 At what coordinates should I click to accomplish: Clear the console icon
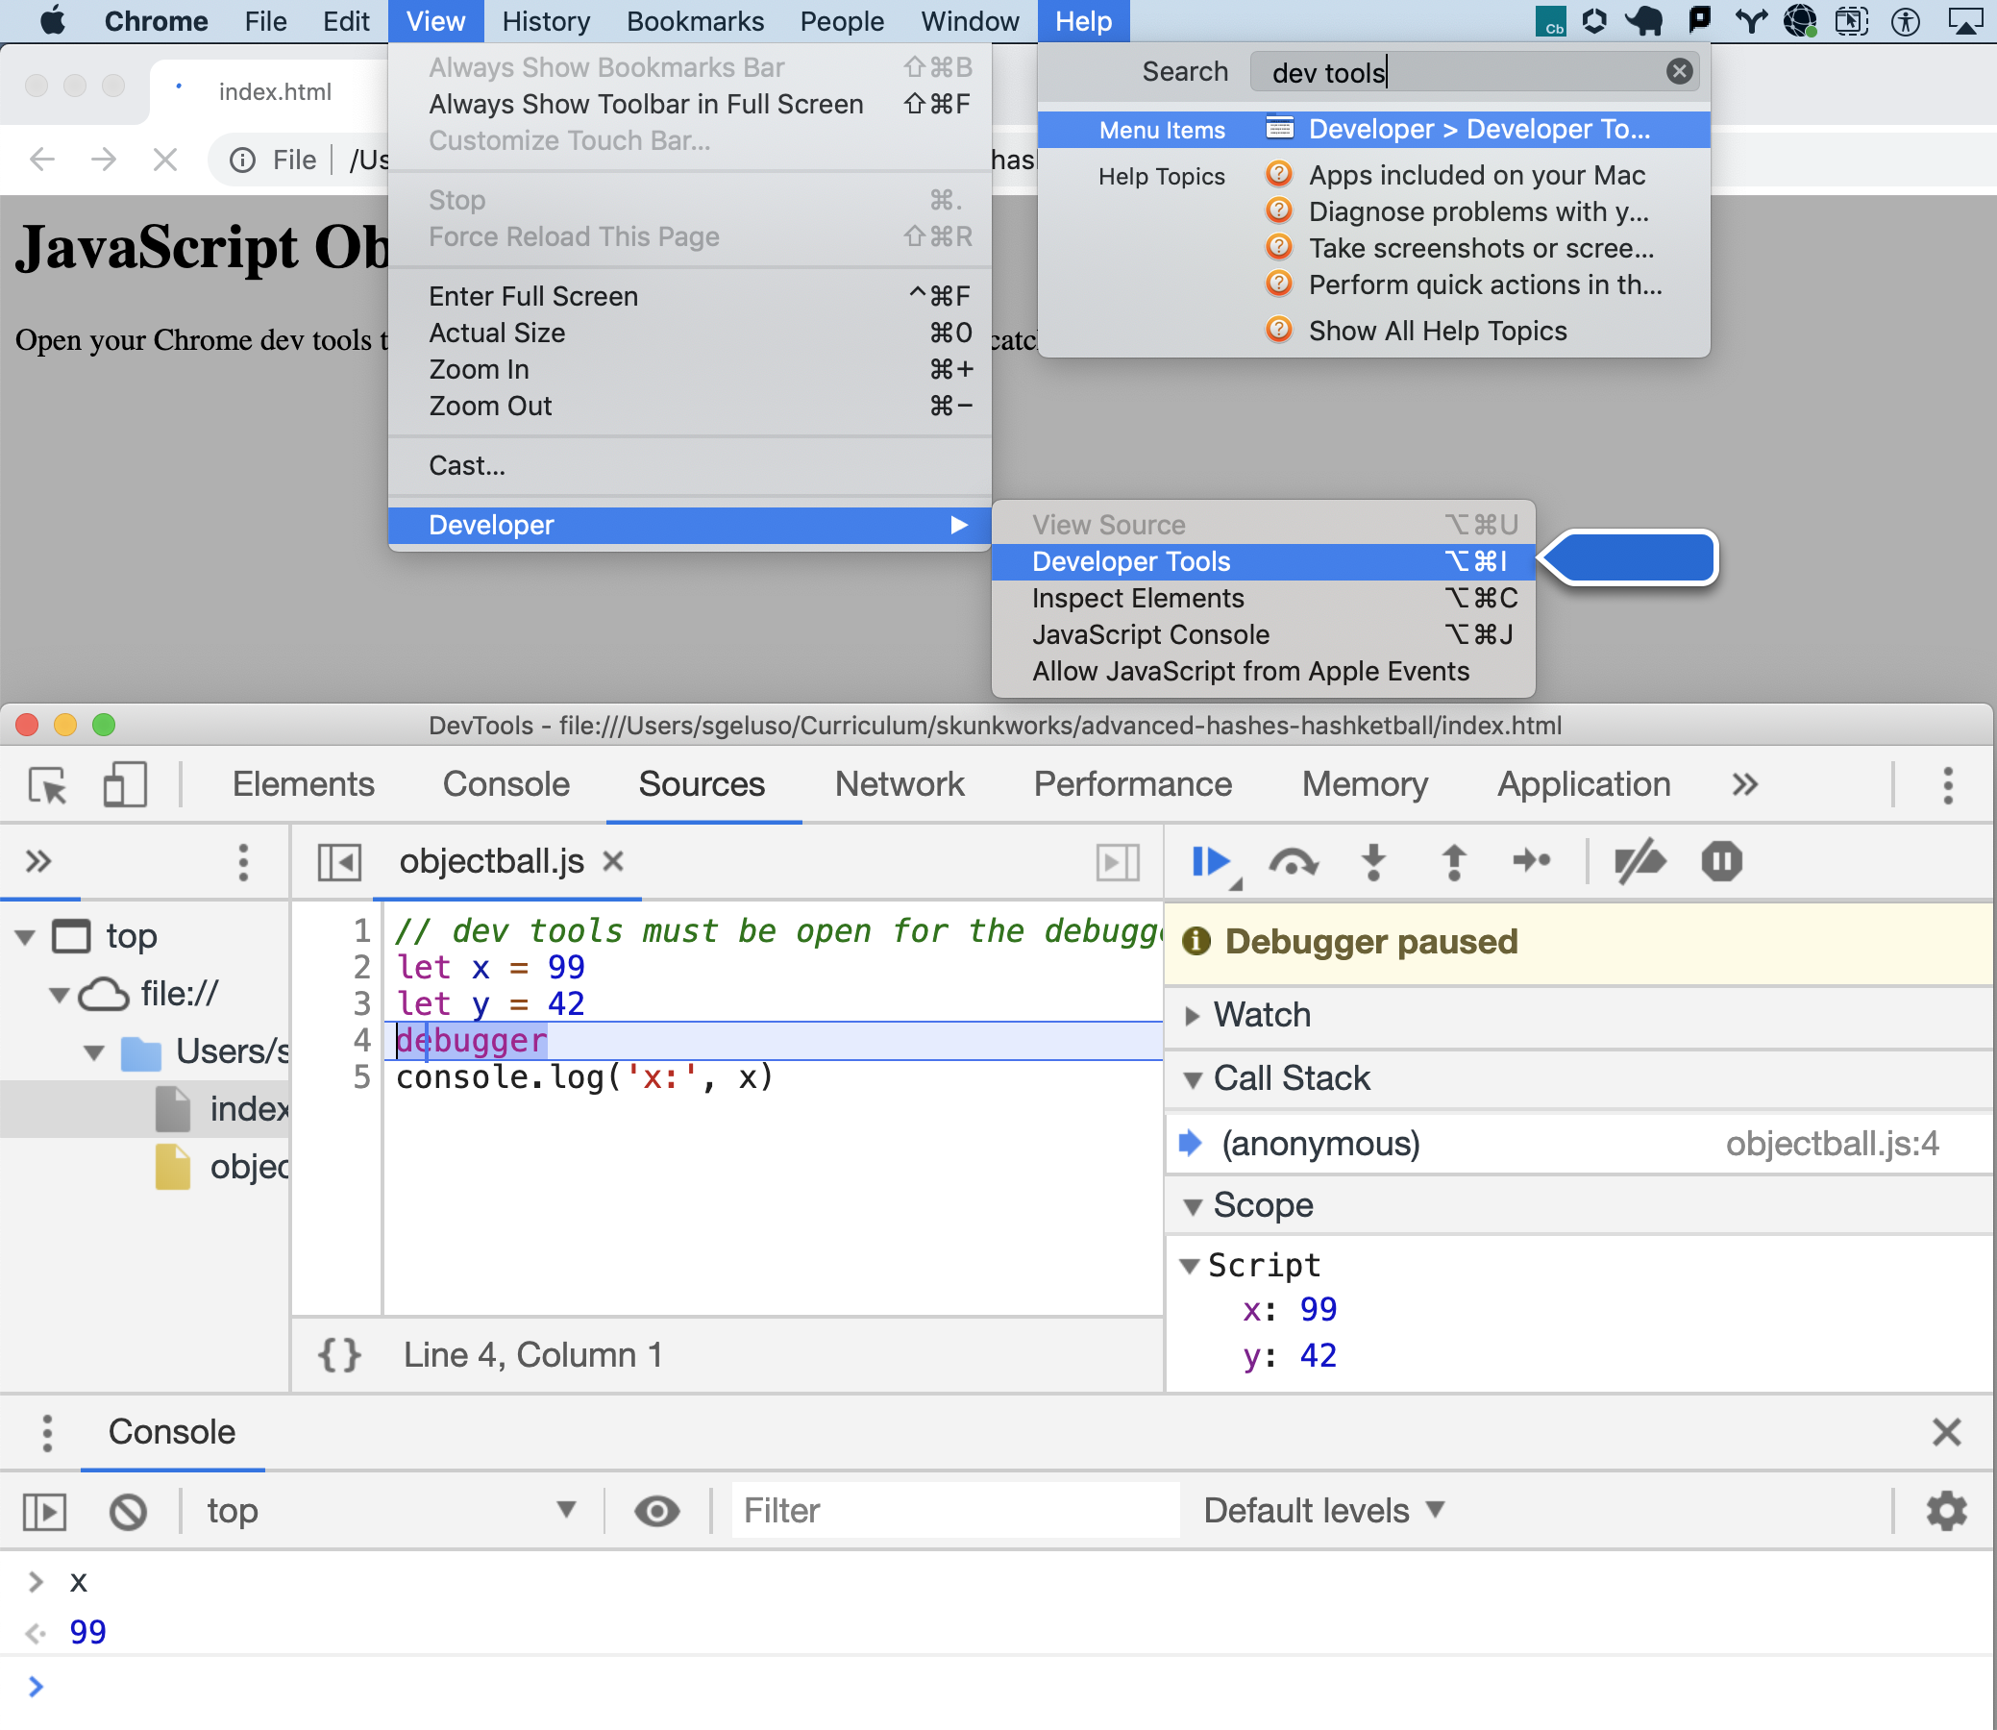pos(128,1511)
